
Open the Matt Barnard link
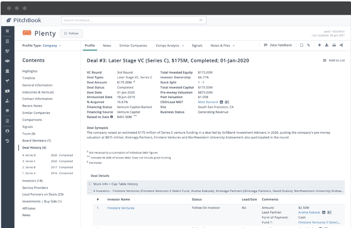click(x=208, y=102)
